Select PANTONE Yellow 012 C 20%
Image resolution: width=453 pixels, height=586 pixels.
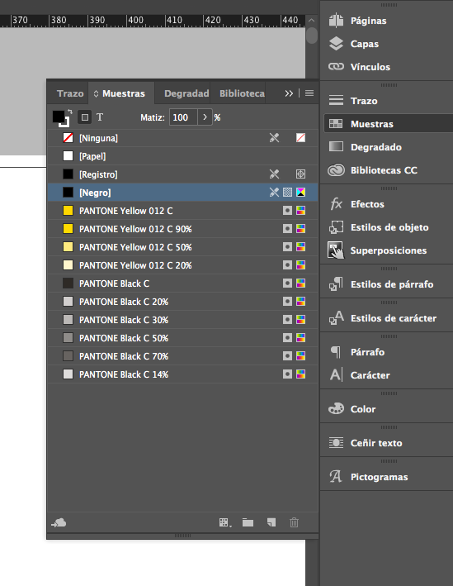[183, 265]
